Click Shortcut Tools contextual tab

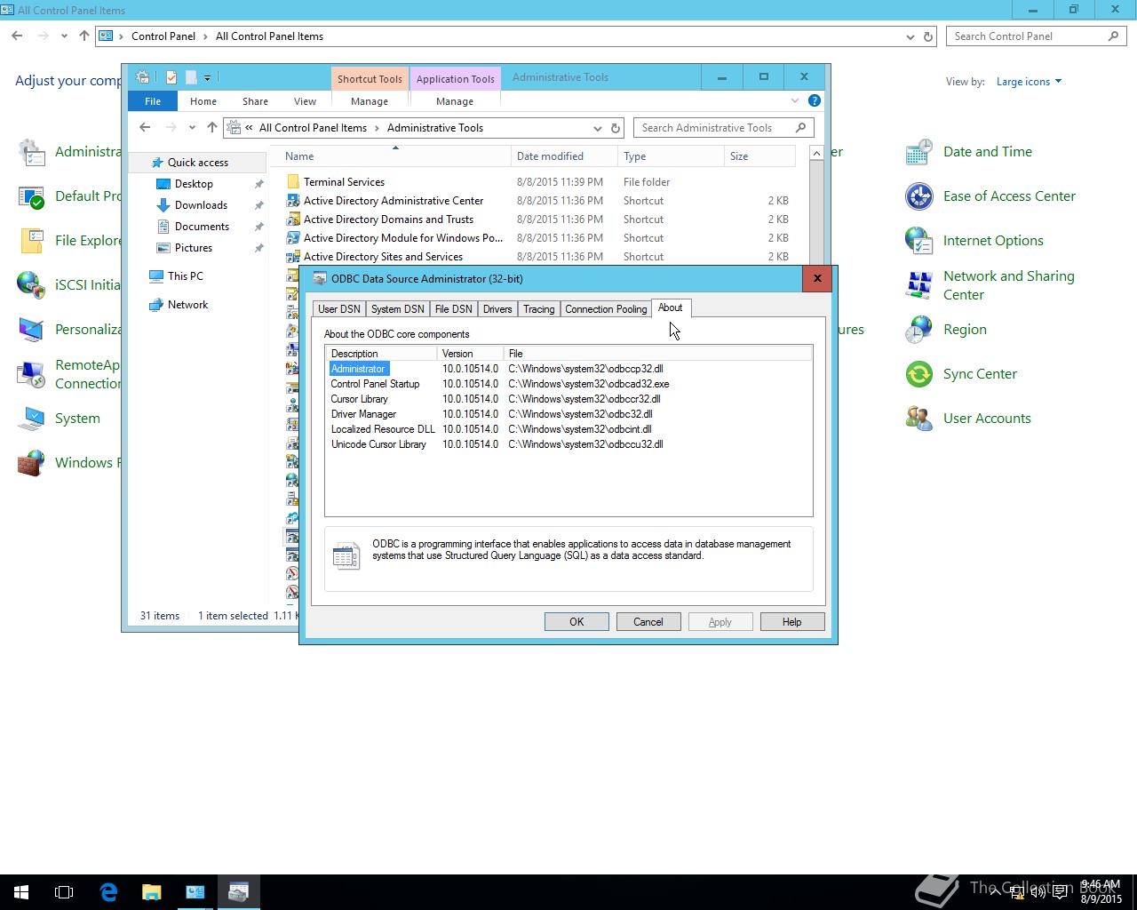click(370, 78)
